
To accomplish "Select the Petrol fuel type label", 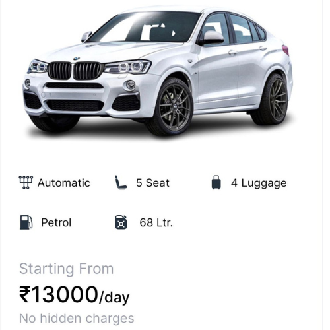I will [x=56, y=222].
